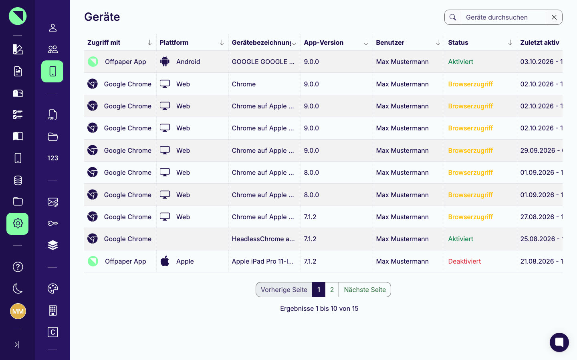The height and width of the screenshot is (360, 577).
Task: Open the layers stack icon in submenu
Action: 52,245
